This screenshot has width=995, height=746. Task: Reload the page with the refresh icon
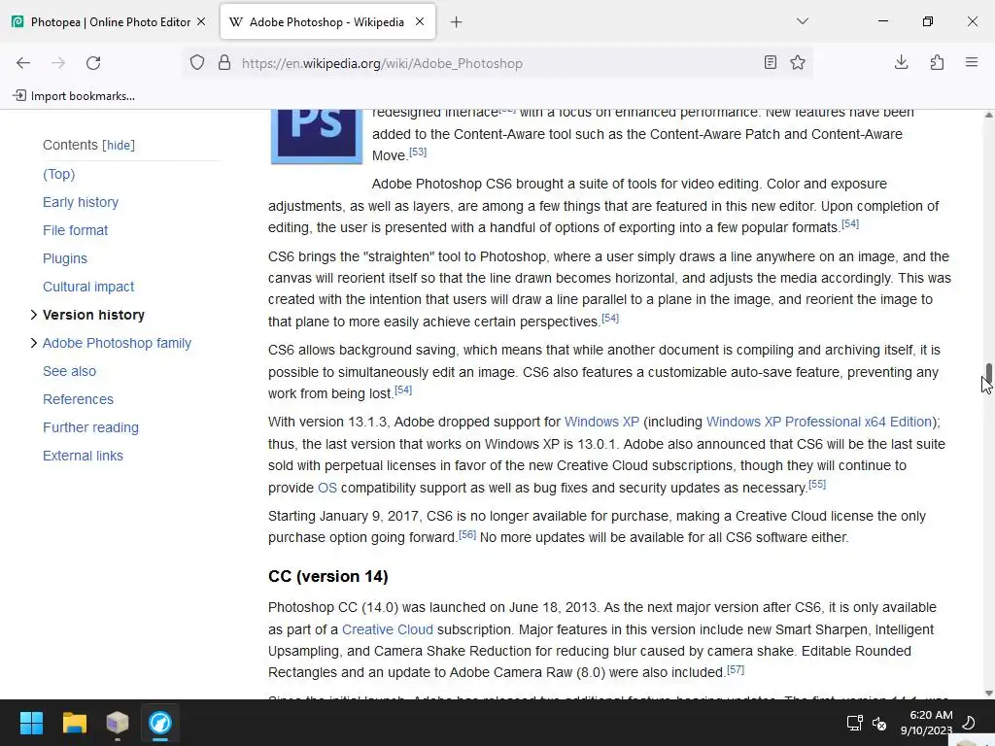[x=93, y=63]
